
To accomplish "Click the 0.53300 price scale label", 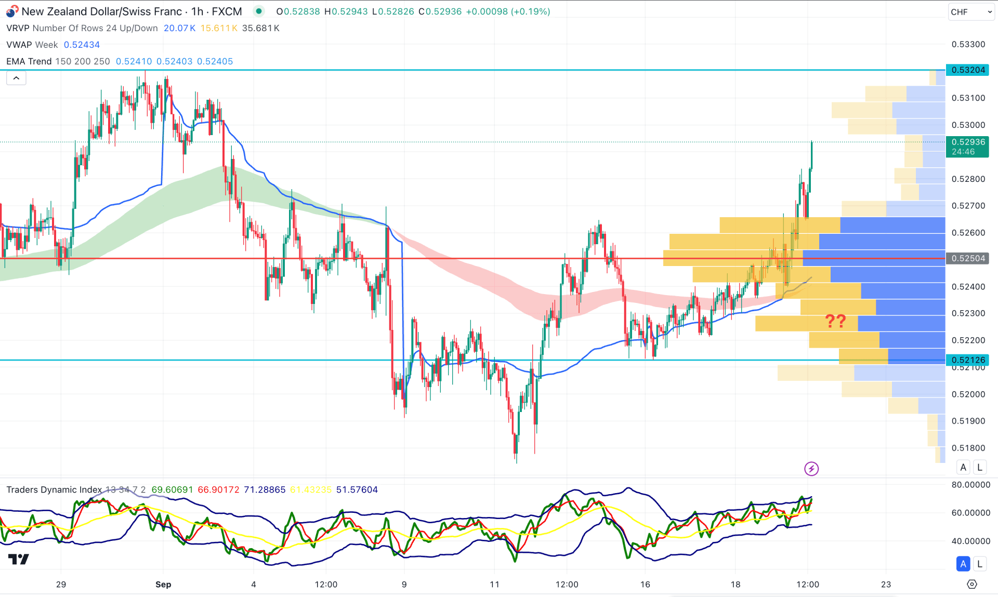I will [x=968, y=44].
